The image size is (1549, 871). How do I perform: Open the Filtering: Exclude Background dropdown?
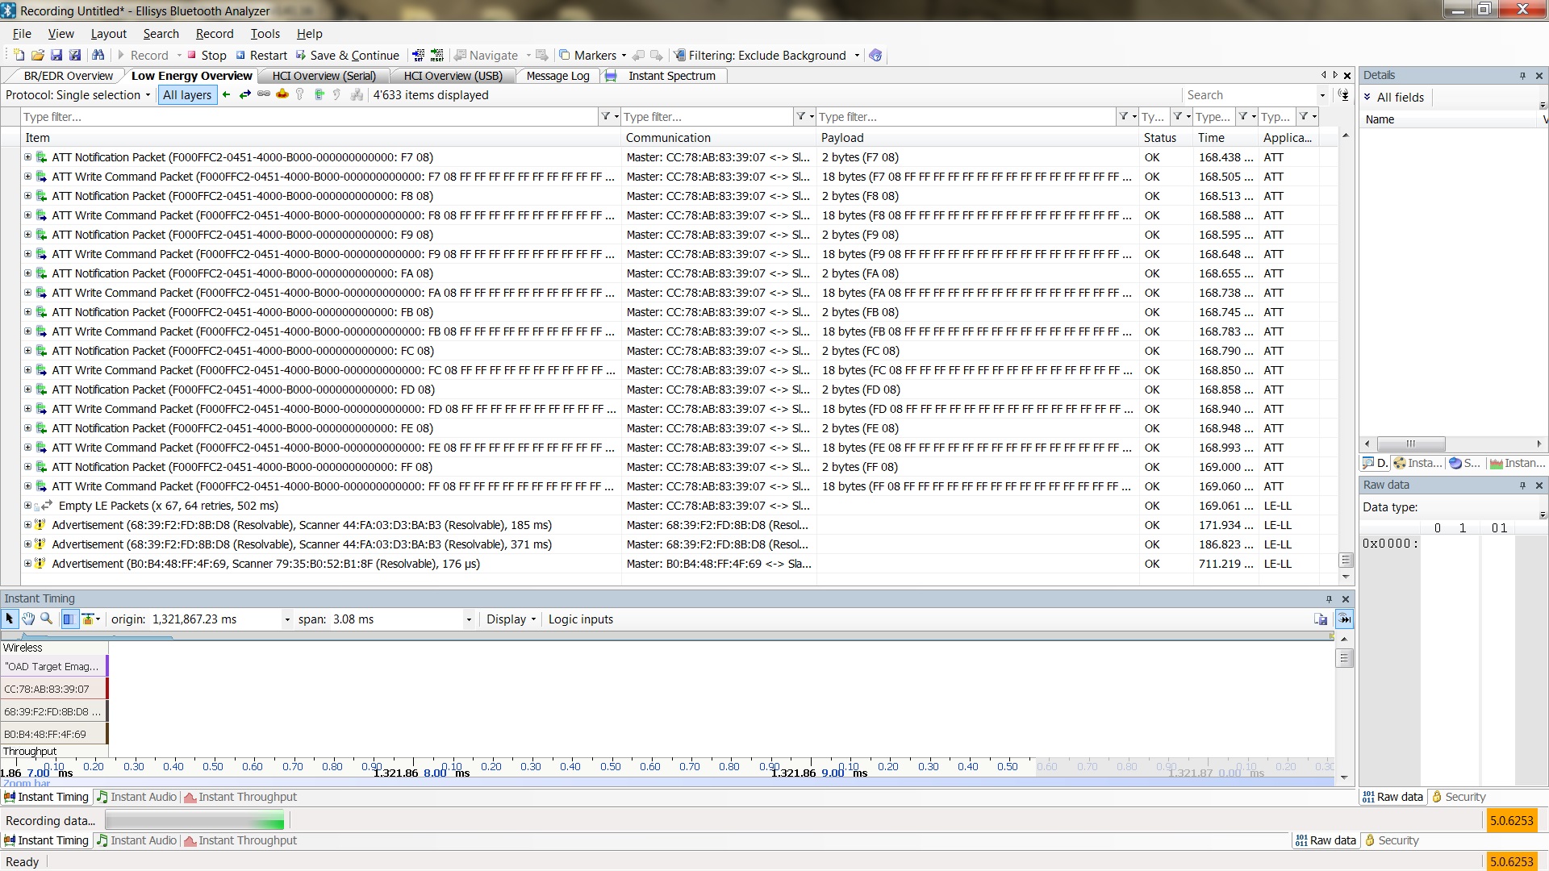pyautogui.click(x=767, y=56)
